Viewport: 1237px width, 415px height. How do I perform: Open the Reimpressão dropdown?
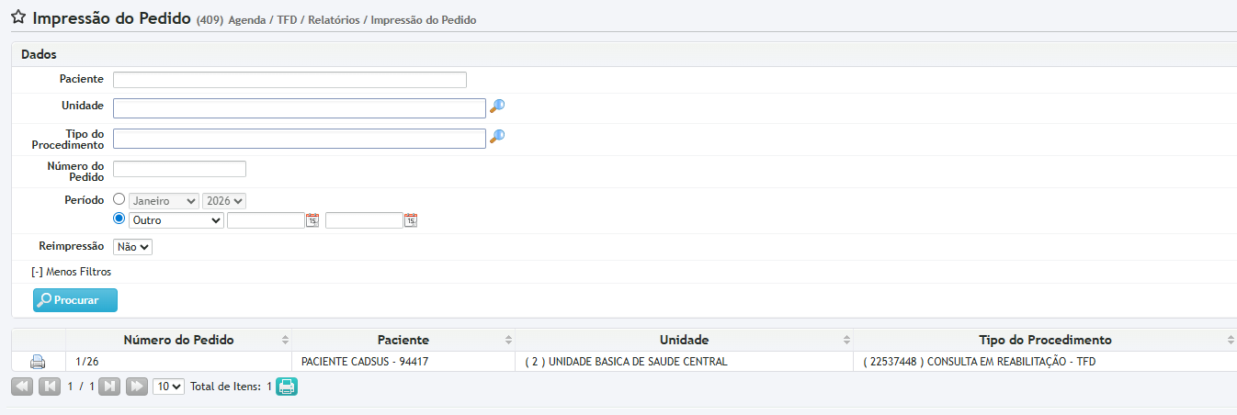132,247
